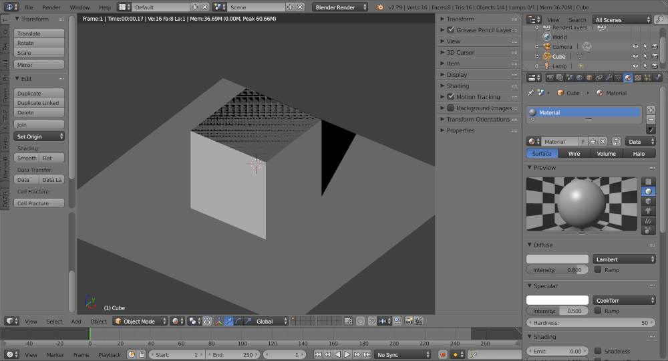Screen dimensions: 668x361
Task: Open the World properties tab globe icon
Action: (579, 78)
